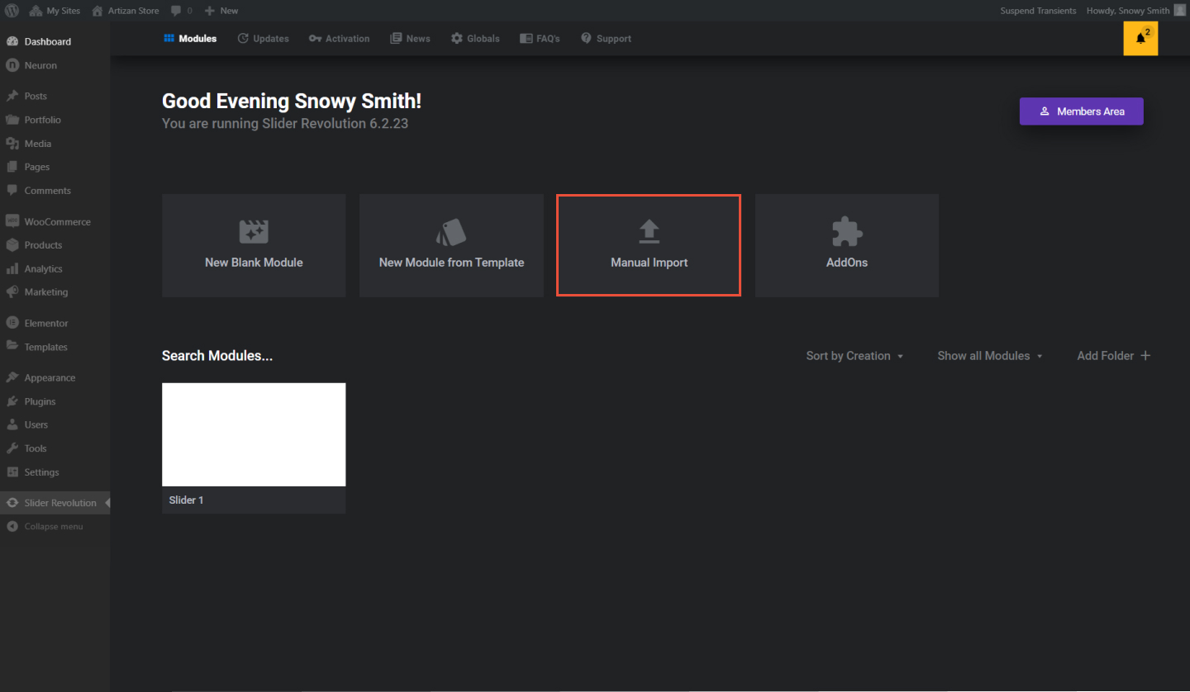Open Howdy, Snowy Smith account menu
This screenshot has height=692, width=1190.
(x=1135, y=11)
